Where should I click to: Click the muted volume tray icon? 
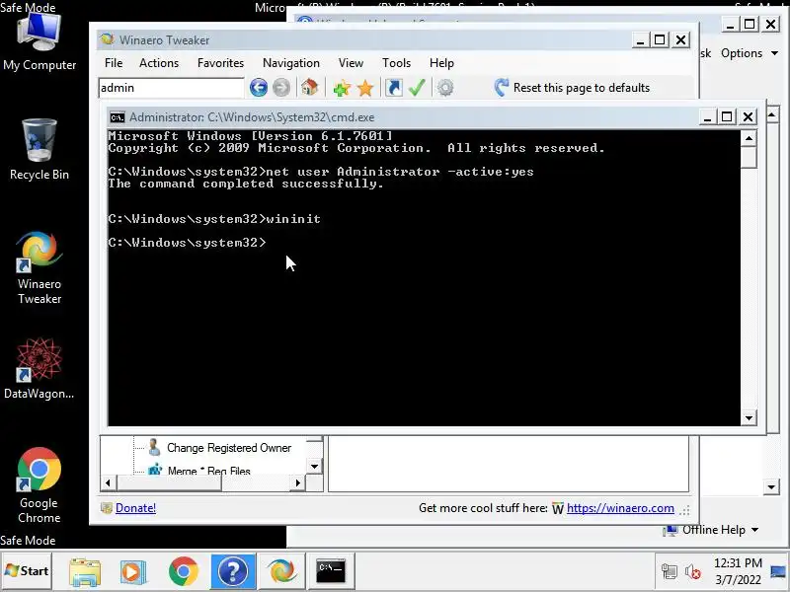693,572
